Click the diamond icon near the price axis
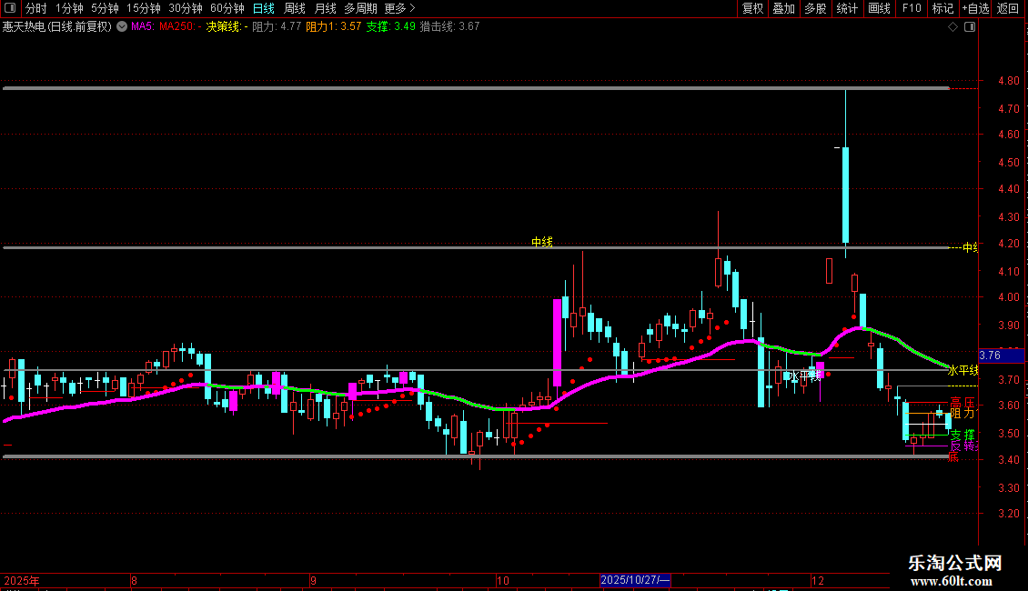Viewport: 1028px width, 591px height. [952, 27]
